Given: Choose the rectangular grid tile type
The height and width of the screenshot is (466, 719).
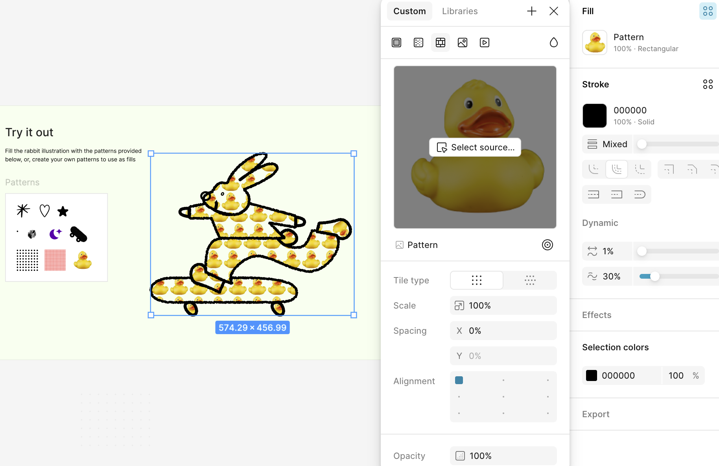Looking at the screenshot, I should (477, 280).
